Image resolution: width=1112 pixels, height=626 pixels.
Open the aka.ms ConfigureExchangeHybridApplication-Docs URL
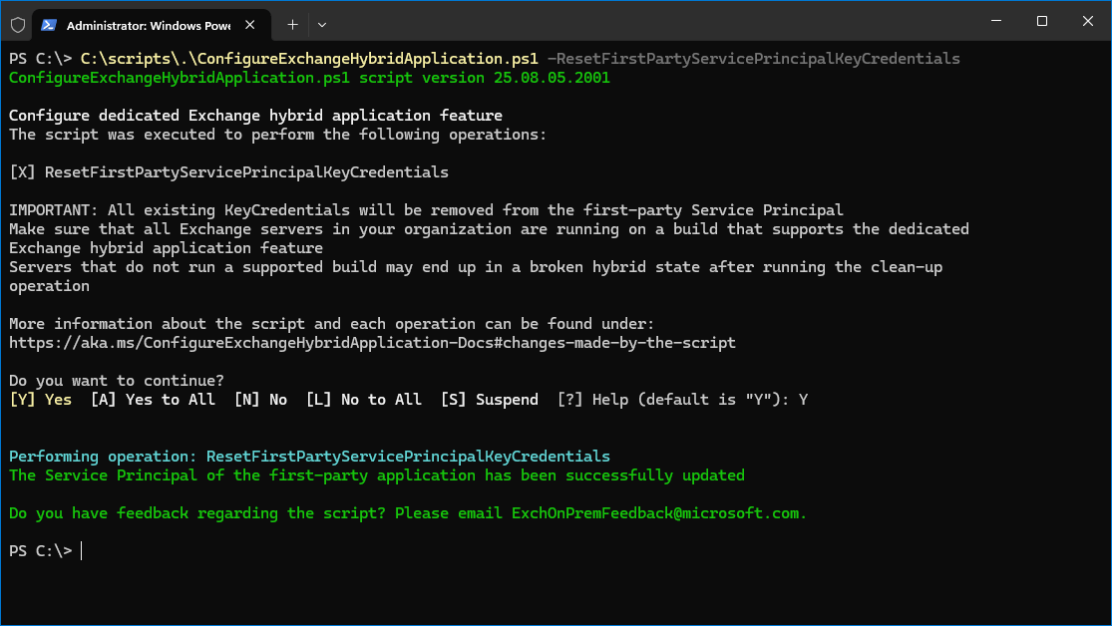tap(372, 343)
